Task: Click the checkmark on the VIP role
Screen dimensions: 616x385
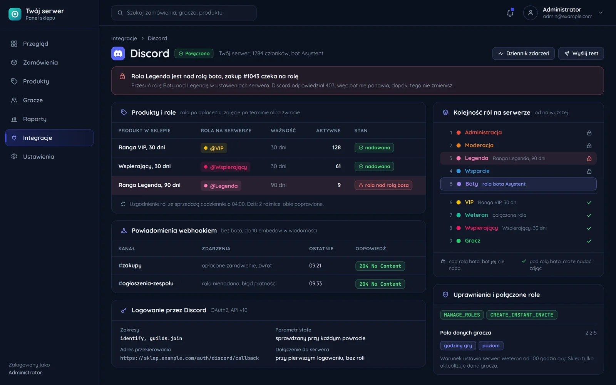Action: point(589,203)
